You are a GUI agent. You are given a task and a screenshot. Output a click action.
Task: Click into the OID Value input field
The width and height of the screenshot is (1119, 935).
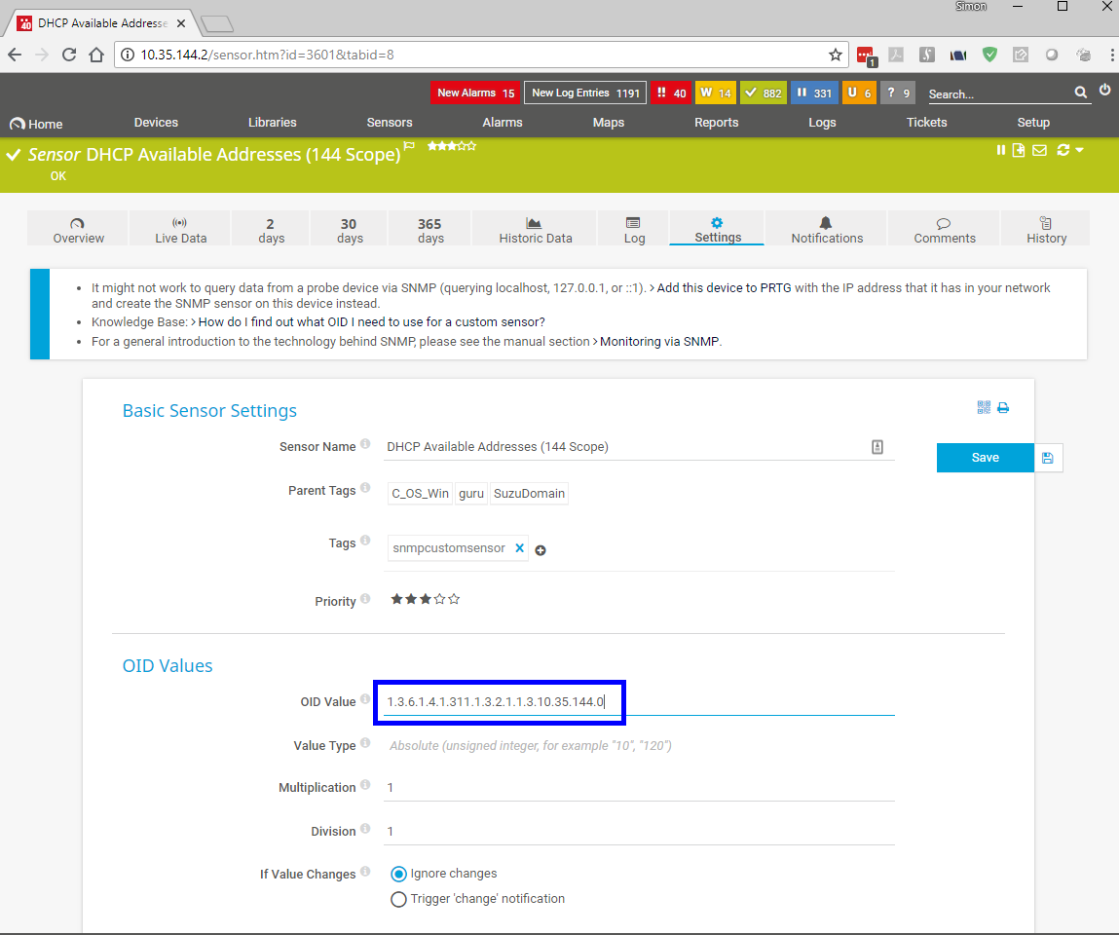tap(638, 702)
